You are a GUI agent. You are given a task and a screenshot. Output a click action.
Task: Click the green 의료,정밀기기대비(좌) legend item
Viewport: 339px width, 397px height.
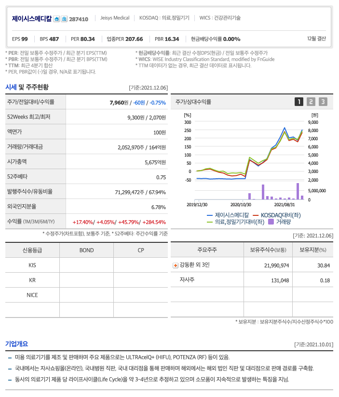[236, 222]
